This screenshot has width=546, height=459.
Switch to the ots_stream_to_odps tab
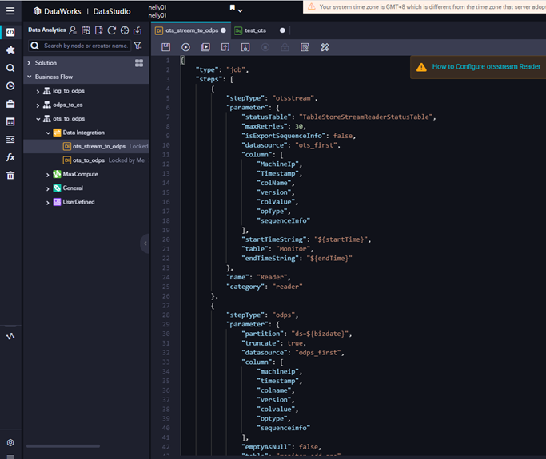190,30
